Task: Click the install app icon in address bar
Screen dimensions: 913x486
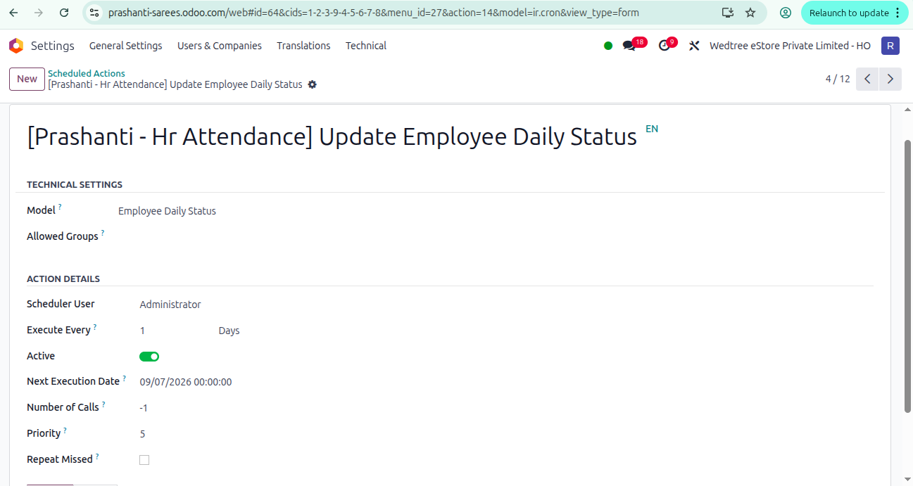Action: point(728,13)
